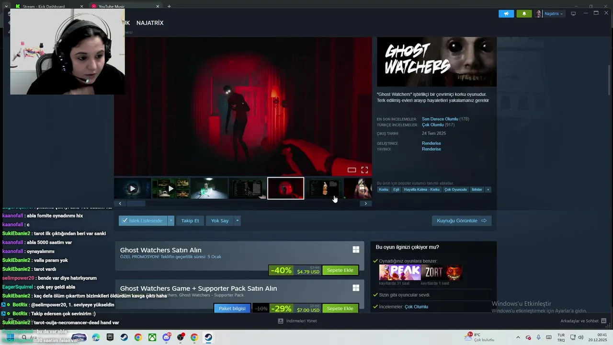Click the Yok Say ignore button
The height and width of the screenshot is (345, 613).
click(220, 221)
